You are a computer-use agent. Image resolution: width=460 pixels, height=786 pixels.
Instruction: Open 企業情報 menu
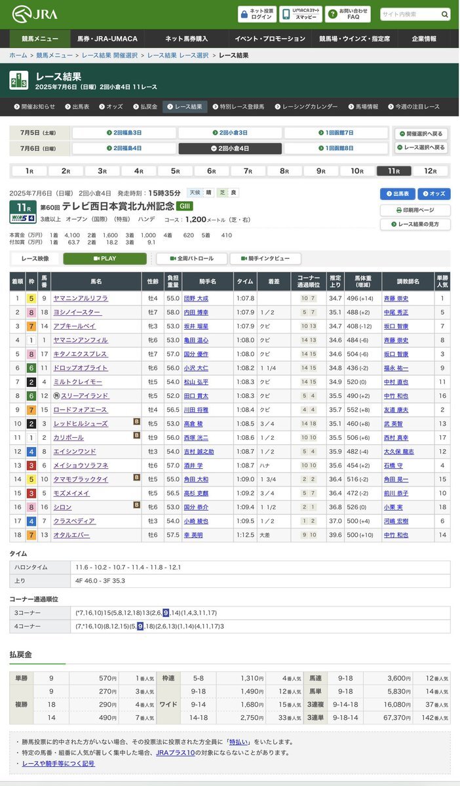(x=424, y=39)
